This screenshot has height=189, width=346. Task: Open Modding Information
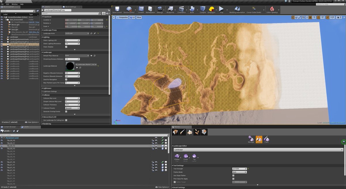(x=237, y=10)
